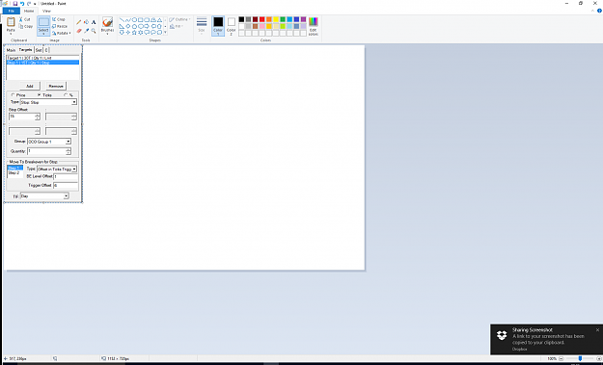
Task: Choose the Line shape
Action: pyautogui.click(x=122, y=20)
